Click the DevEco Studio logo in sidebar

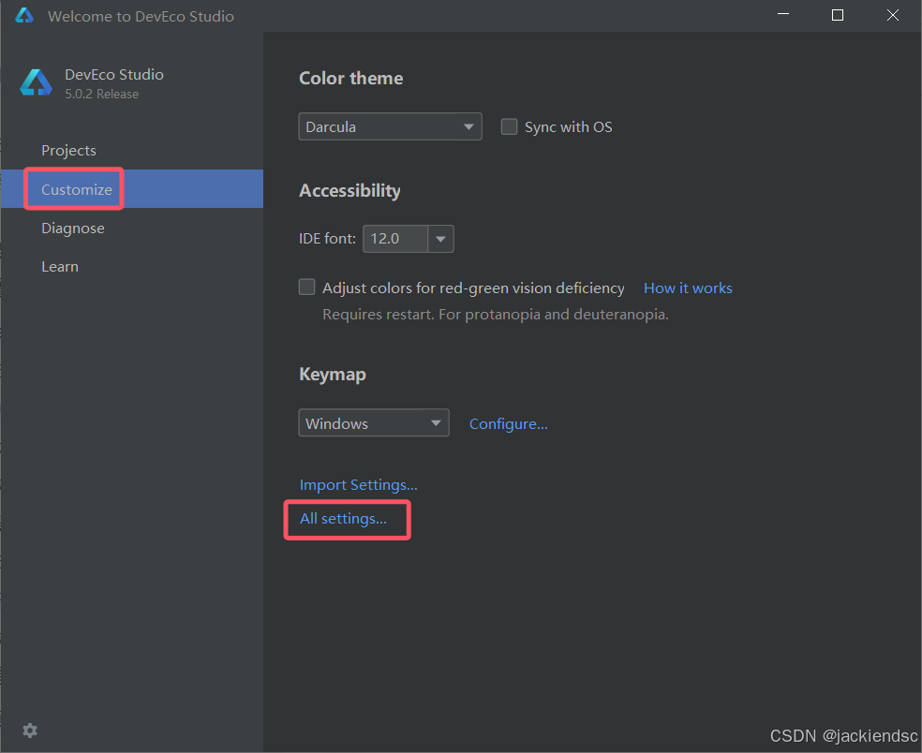[36, 82]
